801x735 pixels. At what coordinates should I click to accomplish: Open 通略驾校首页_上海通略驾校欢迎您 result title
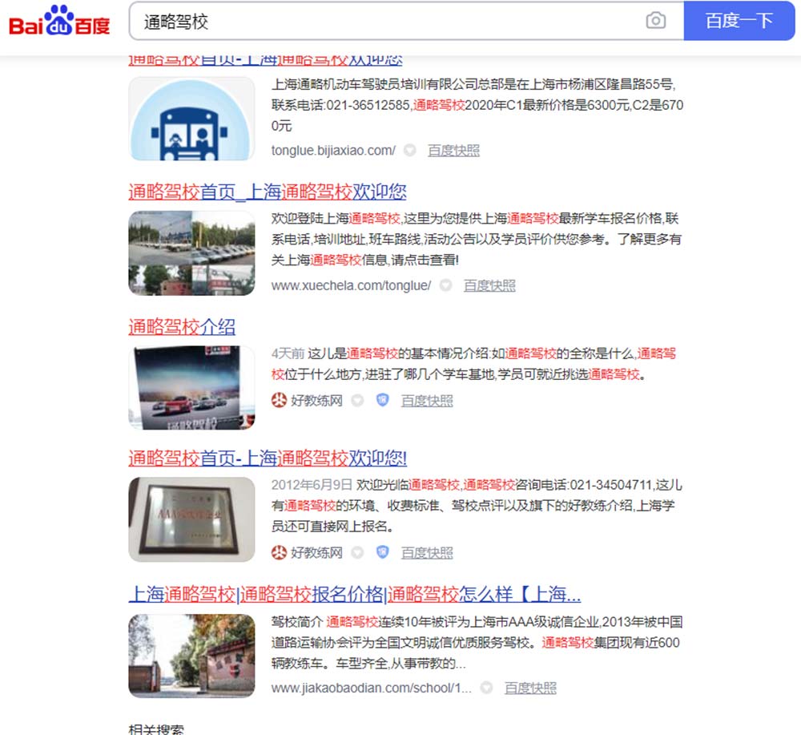coord(267,192)
